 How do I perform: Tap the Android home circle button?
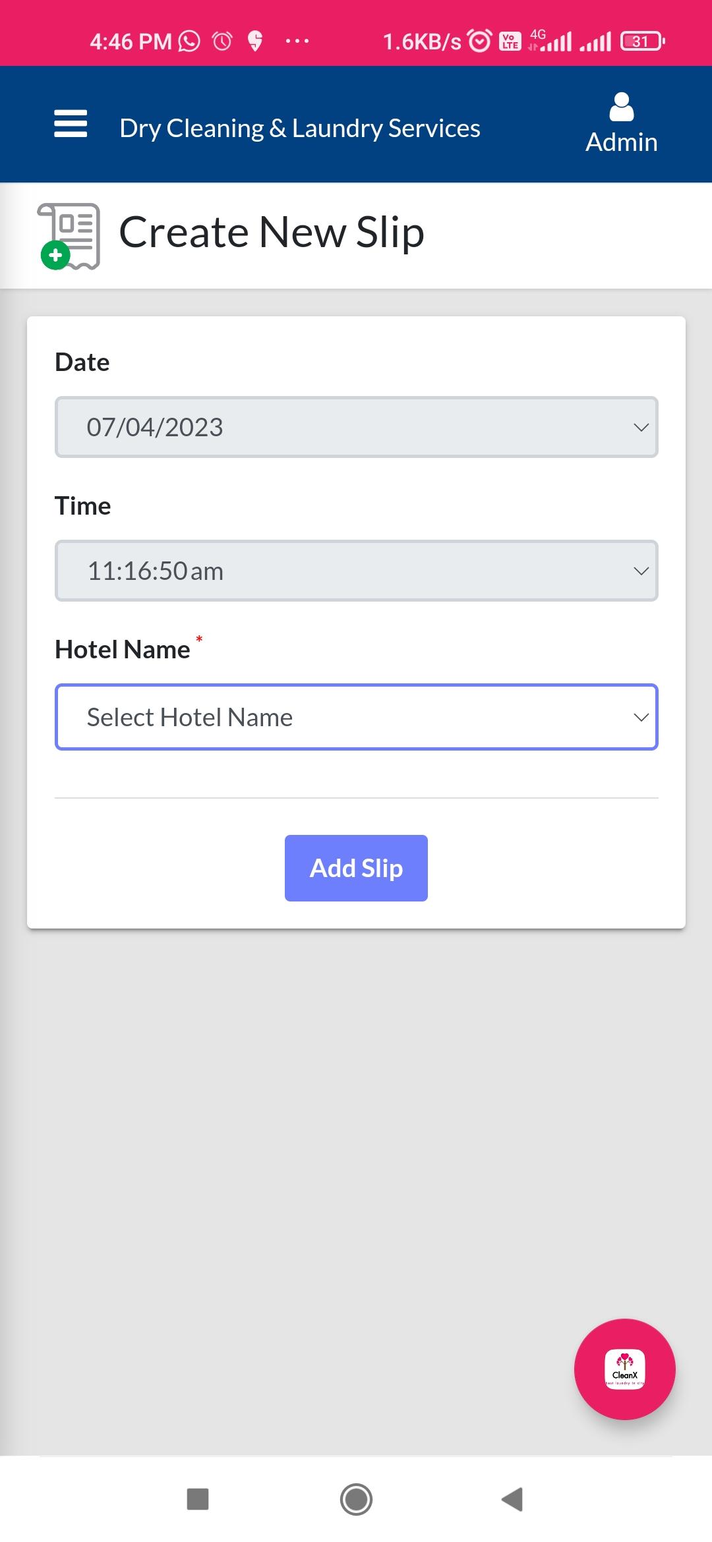coord(356,1499)
